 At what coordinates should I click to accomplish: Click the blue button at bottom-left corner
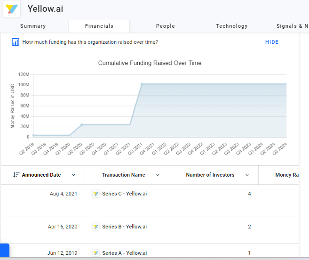tap(5, 250)
